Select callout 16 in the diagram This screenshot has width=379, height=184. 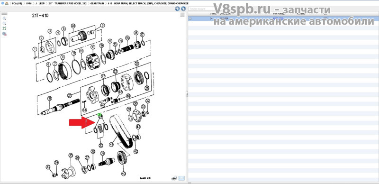136,33
